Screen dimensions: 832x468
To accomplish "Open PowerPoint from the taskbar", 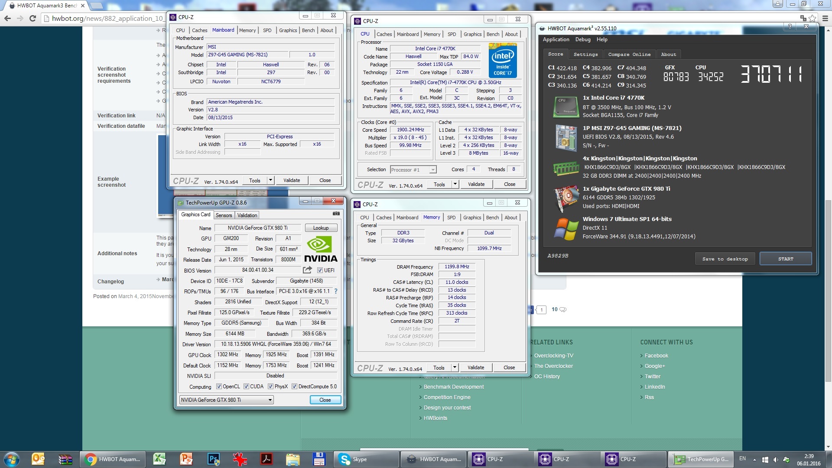I will [x=186, y=459].
